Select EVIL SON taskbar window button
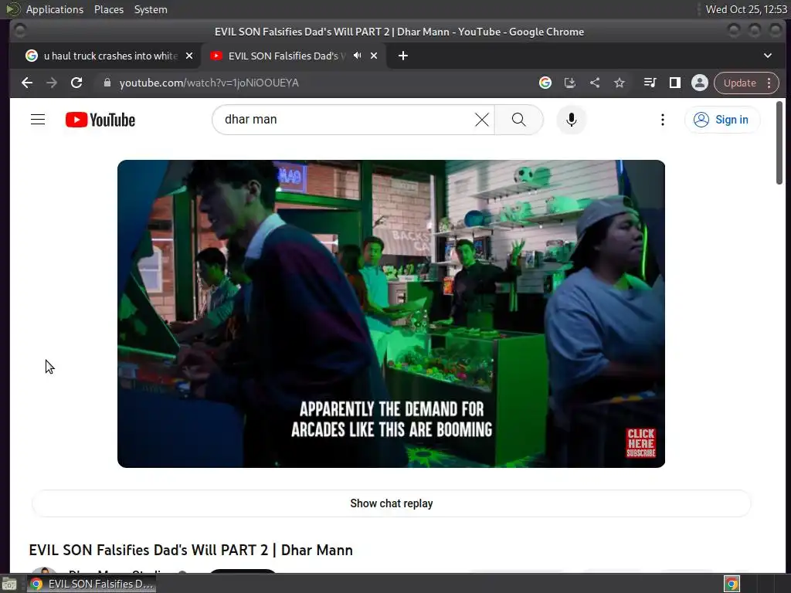Screen dimensions: 791x593 coord(93,584)
